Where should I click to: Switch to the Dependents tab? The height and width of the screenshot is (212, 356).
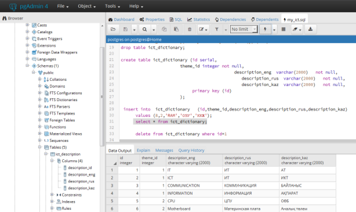click(264, 20)
